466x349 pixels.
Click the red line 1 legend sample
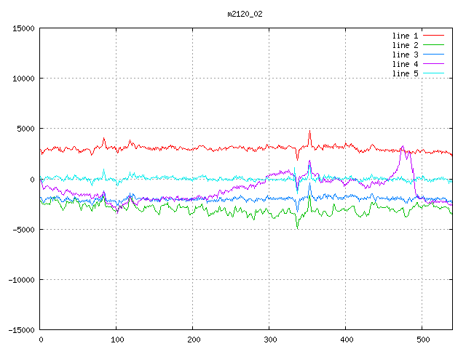click(x=433, y=36)
